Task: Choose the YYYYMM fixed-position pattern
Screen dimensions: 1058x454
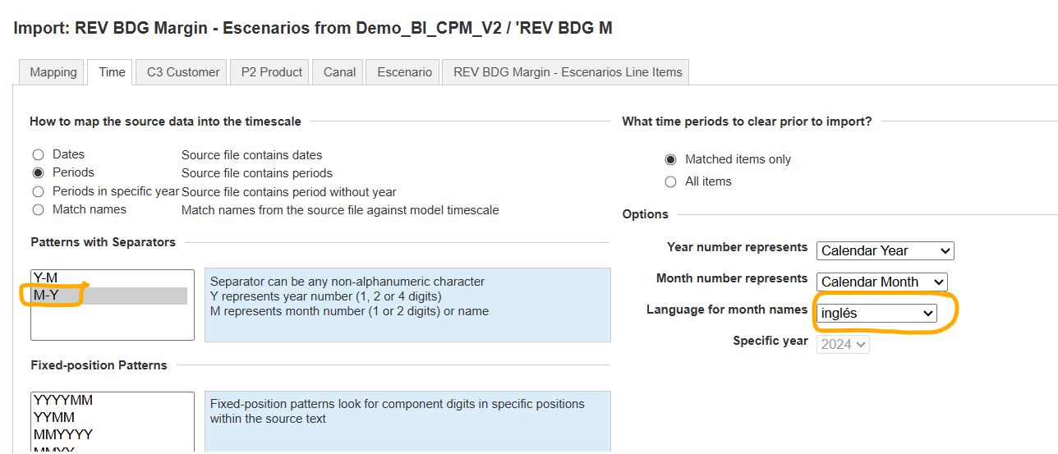Action: coord(63,401)
